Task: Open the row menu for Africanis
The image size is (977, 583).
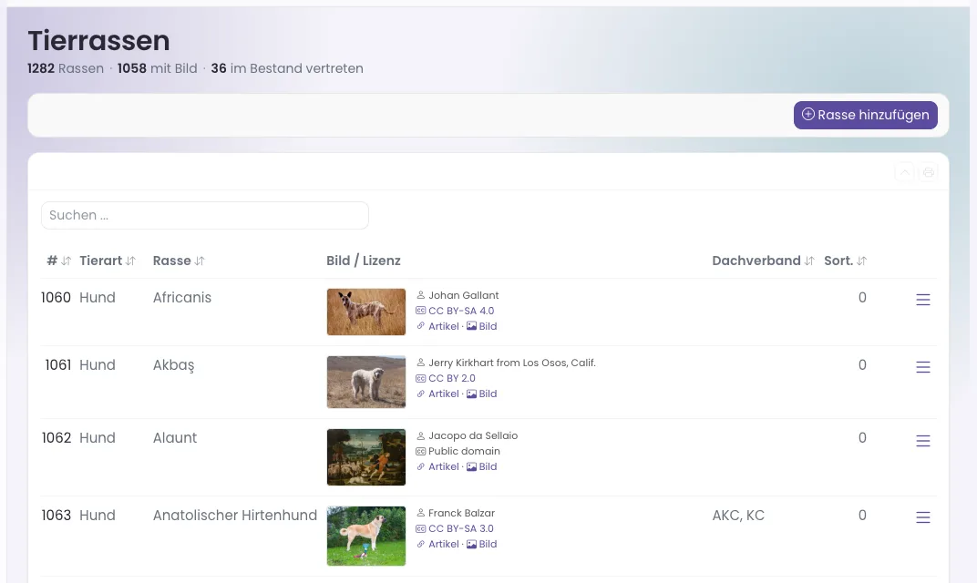Action: [x=923, y=300]
